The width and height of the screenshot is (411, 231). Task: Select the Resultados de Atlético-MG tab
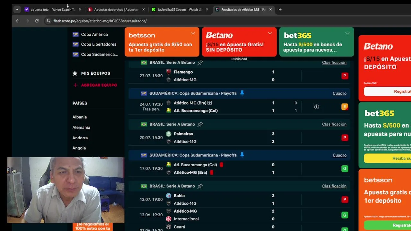pyautogui.click(x=243, y=10)
